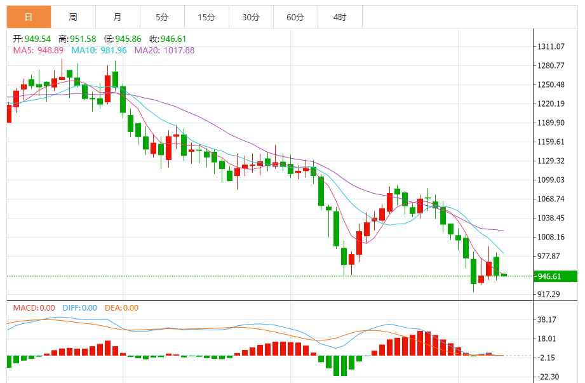Click the 1099.03 price axis label

(x=551, y=180)
